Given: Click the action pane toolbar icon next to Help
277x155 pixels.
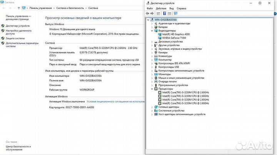Looking at the screenshot, I should tap(169, 13).
